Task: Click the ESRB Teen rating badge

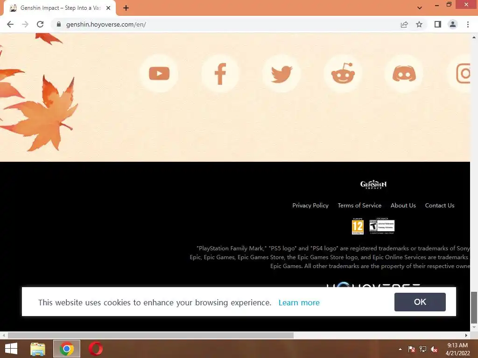Action: coord(382,226)
